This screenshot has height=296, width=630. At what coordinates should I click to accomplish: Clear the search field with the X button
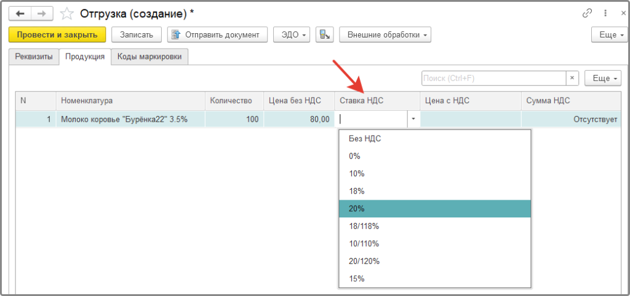coord(573,79)
